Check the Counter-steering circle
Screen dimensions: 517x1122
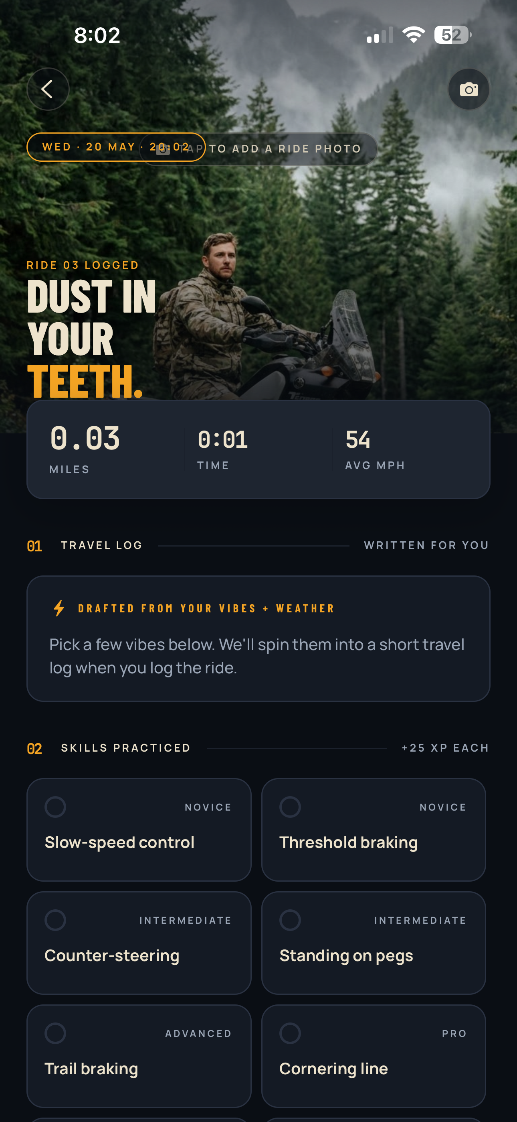(x=55, y=920)
